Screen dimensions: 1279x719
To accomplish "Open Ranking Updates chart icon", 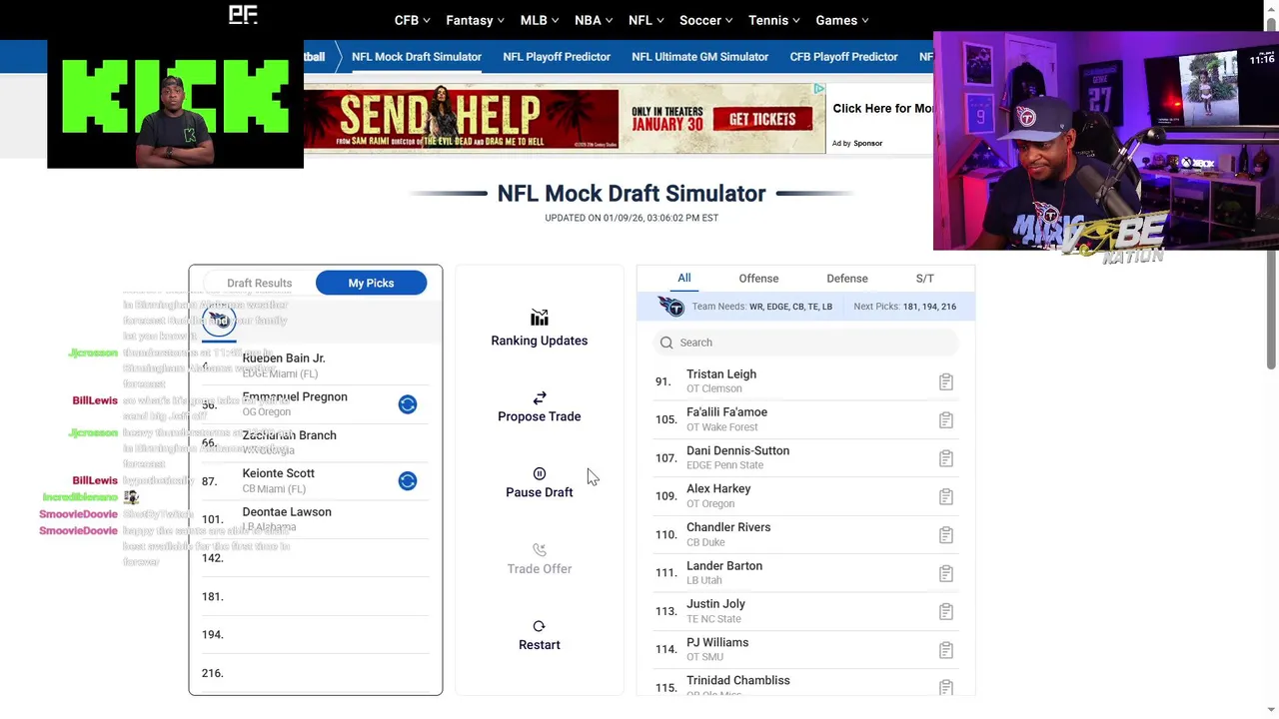I will click(x=540, y=318).
